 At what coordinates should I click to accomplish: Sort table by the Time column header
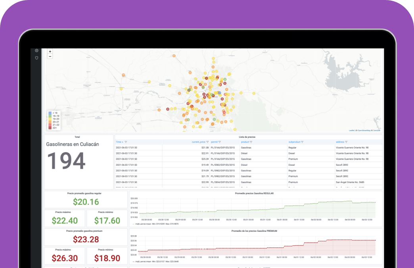click(119, 142)
